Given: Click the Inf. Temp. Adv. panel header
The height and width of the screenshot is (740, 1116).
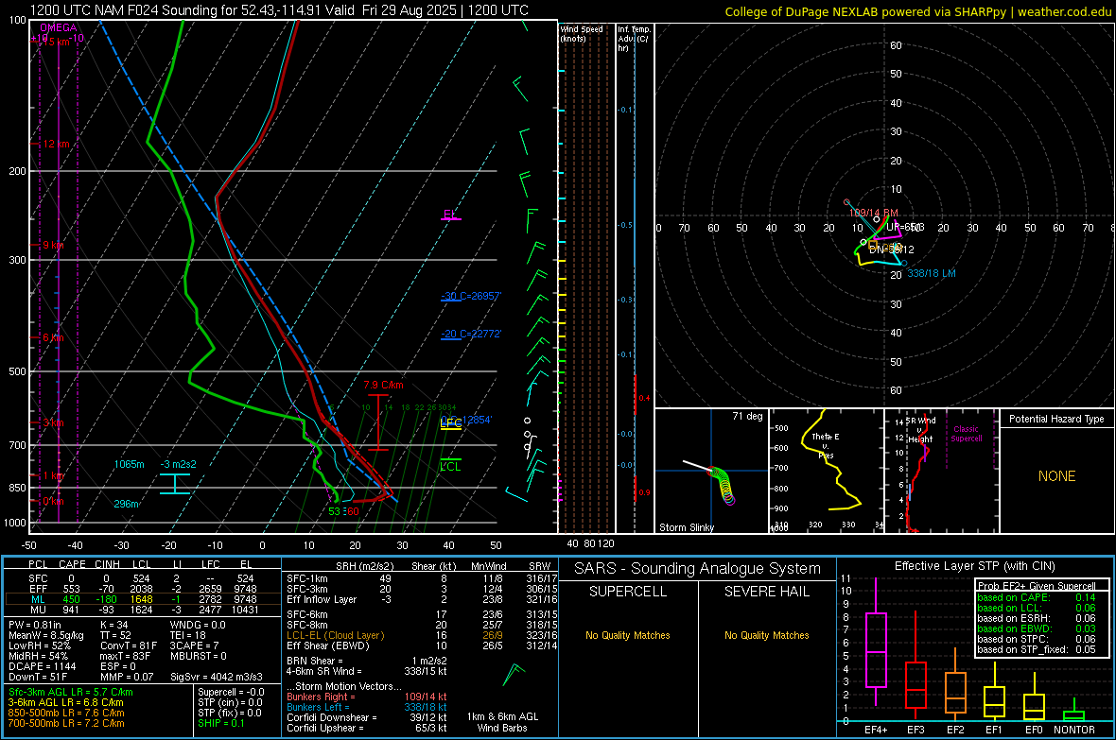Looking at the screenshot, I should pyautogui.click(x=634, y=39).
